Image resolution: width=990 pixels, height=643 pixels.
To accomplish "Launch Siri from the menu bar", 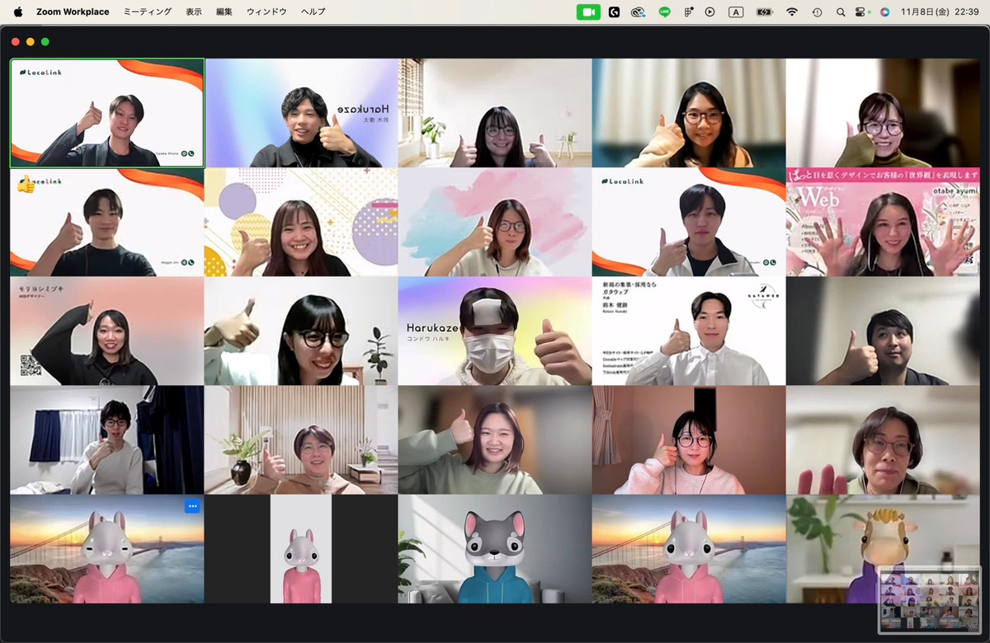I will point(884,12).
